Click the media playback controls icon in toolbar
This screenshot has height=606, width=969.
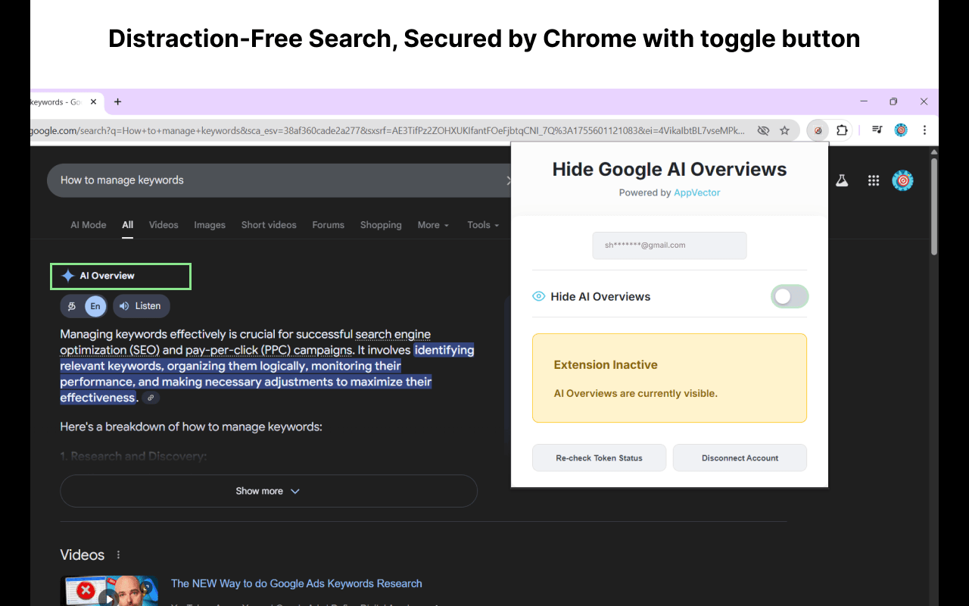pos(876,130)
